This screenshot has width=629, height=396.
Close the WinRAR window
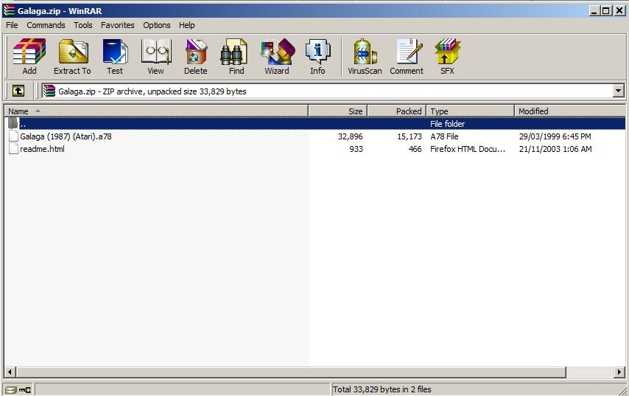click(619, 11)
